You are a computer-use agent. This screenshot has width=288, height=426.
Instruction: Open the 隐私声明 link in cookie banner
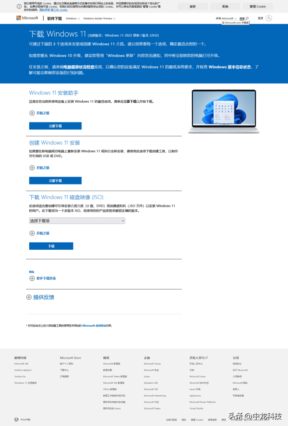point(45,10)
